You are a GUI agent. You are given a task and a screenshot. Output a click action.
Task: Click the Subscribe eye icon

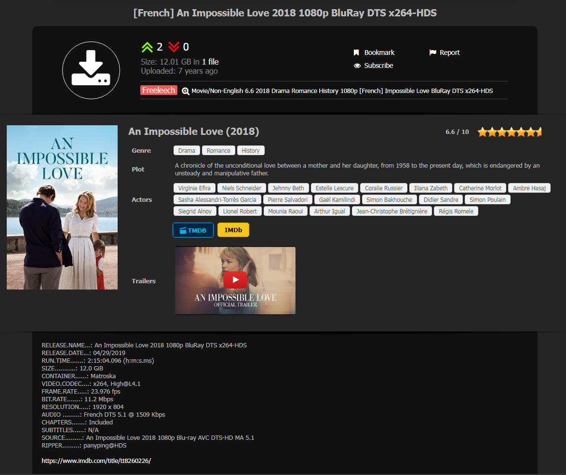[357, 66]
